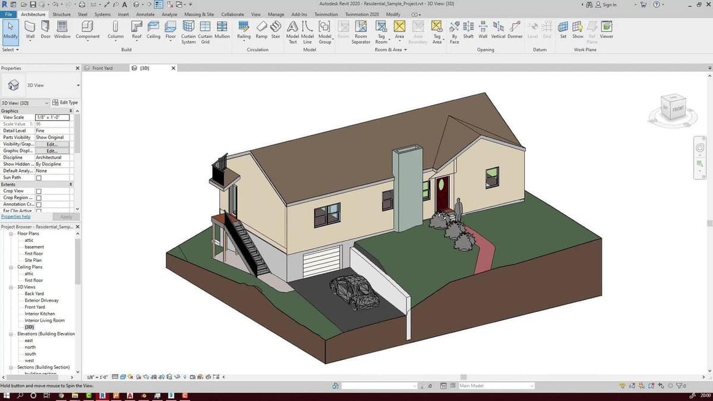Screen dimensions: 713x401
Task: Select the Railing tool
Action: tap(244, 31)
